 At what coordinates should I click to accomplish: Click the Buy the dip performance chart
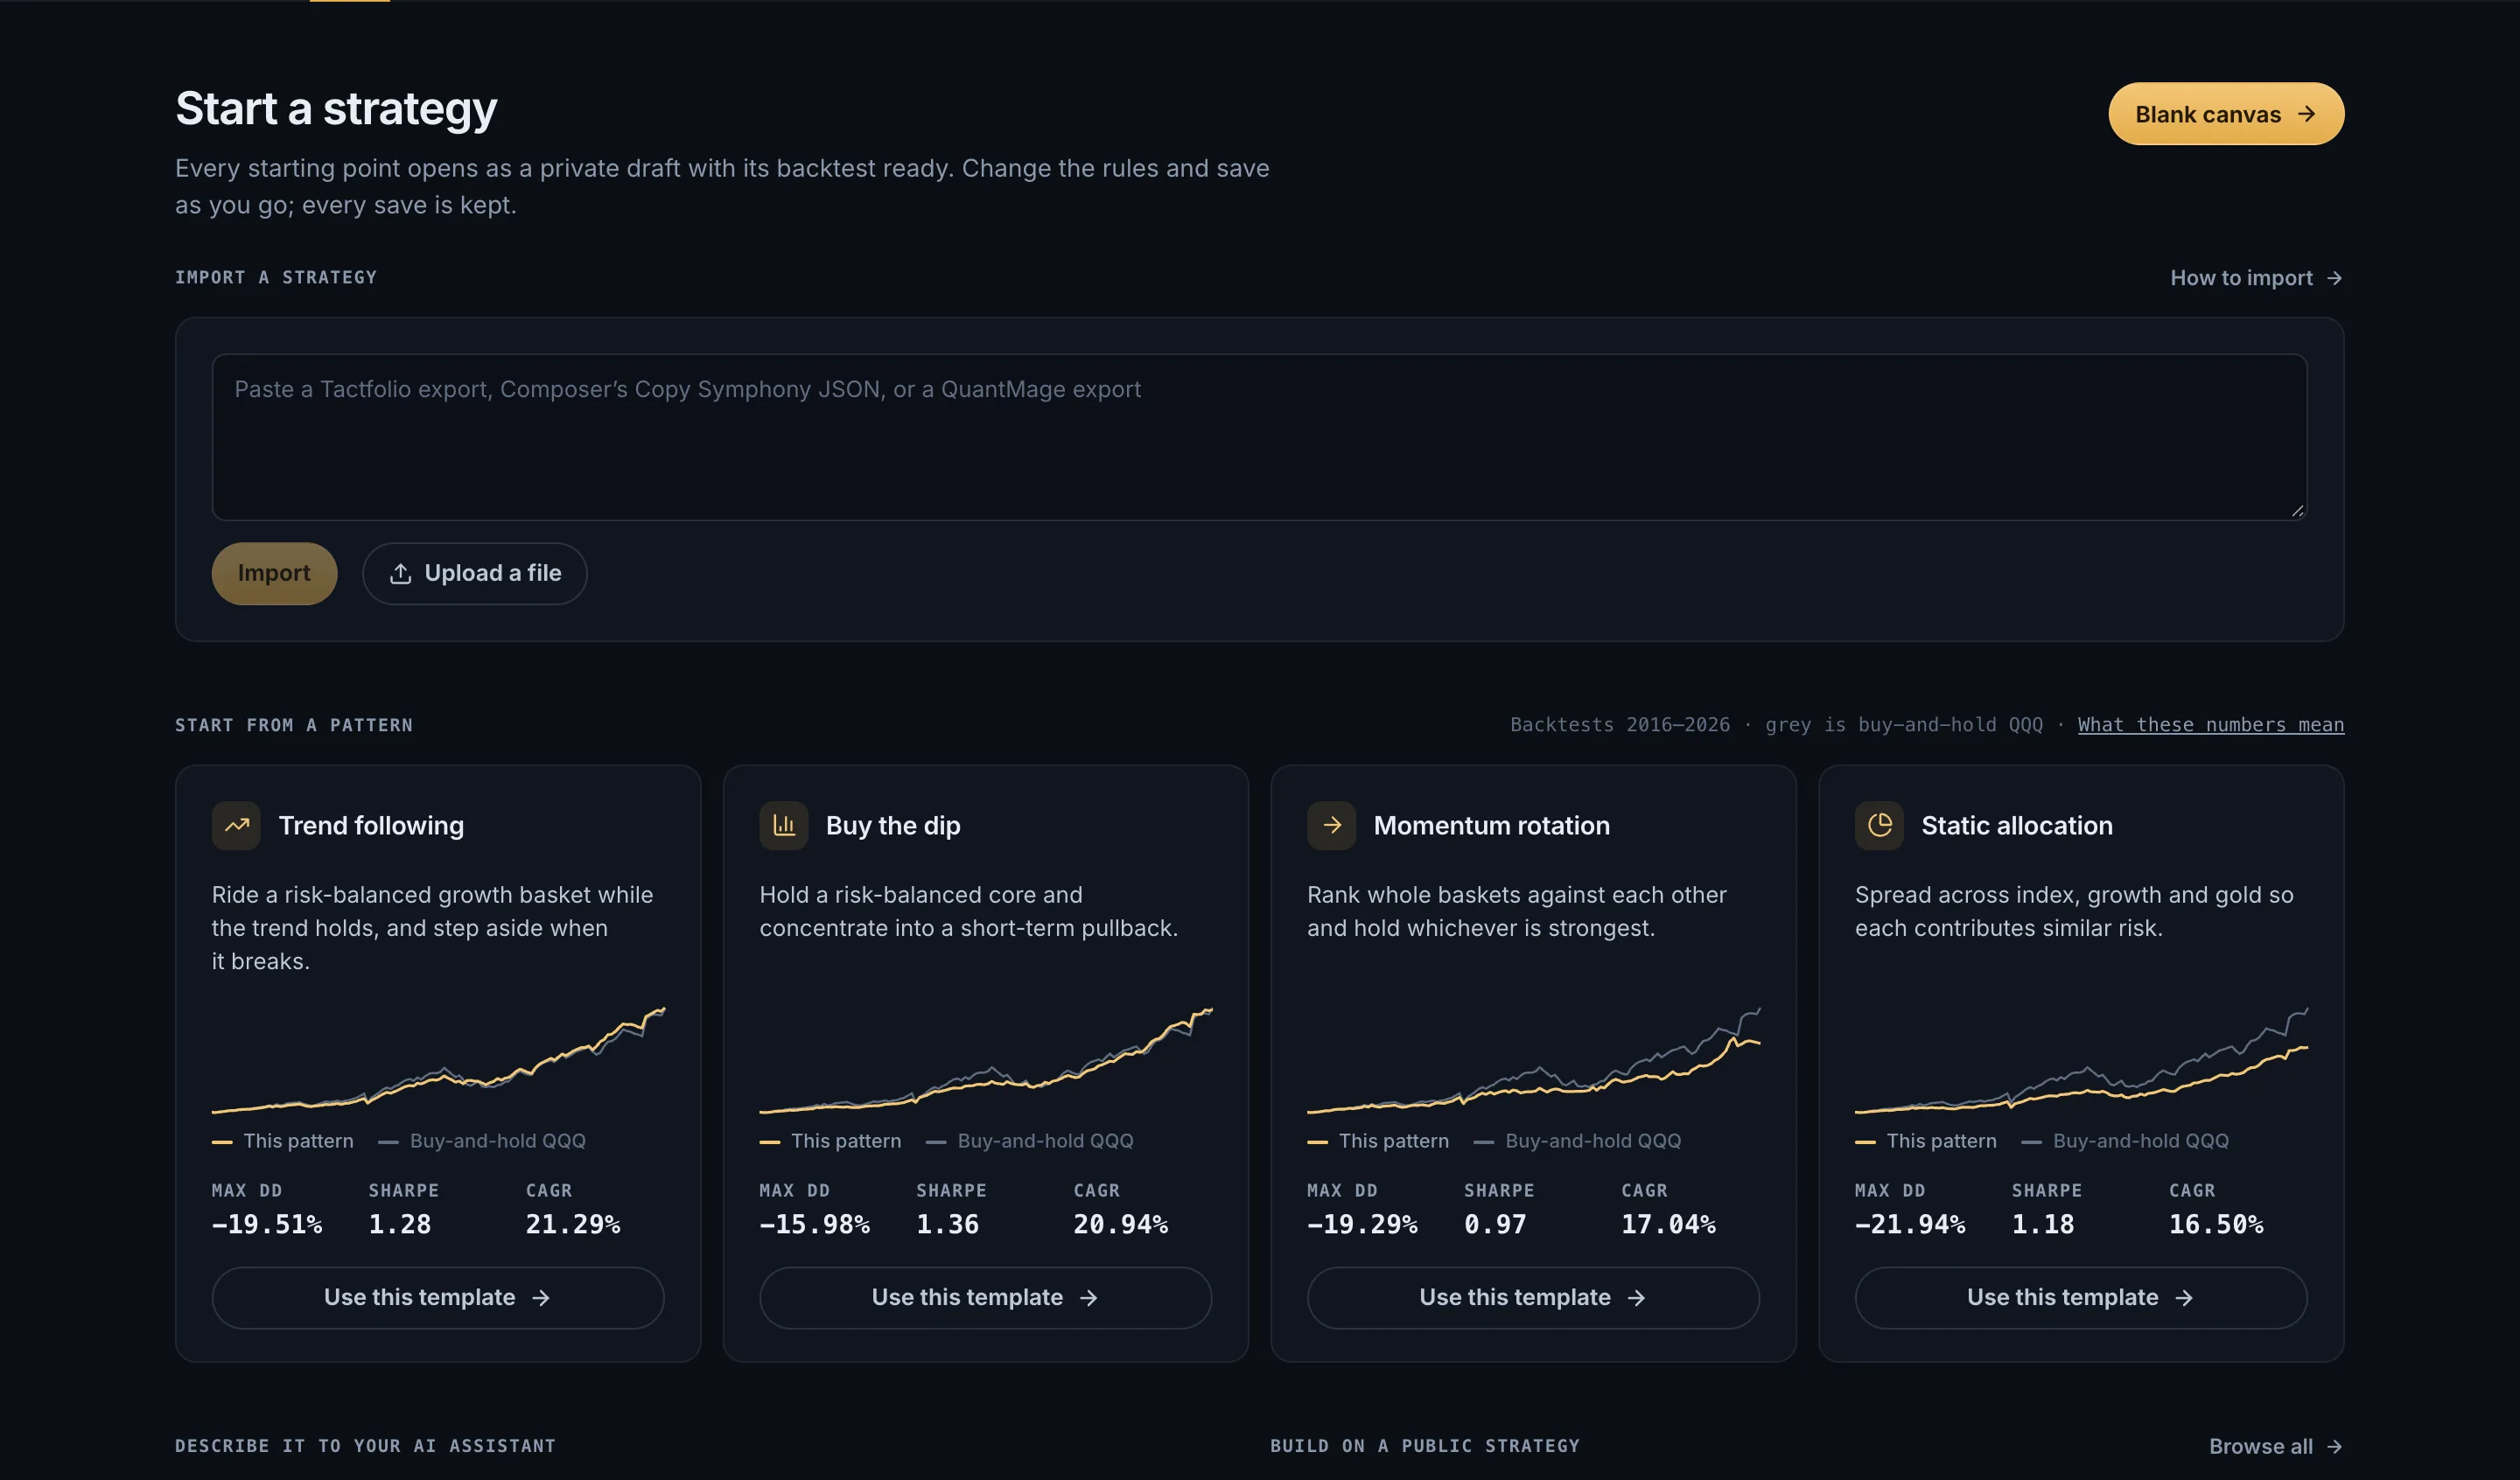985,1060
